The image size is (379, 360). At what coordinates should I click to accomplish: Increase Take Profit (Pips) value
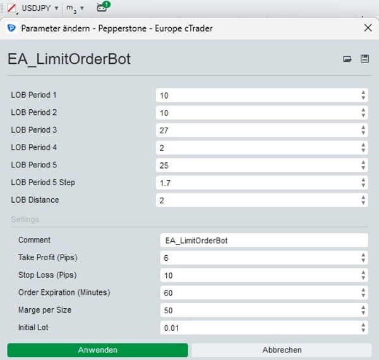tap(363, 255)
